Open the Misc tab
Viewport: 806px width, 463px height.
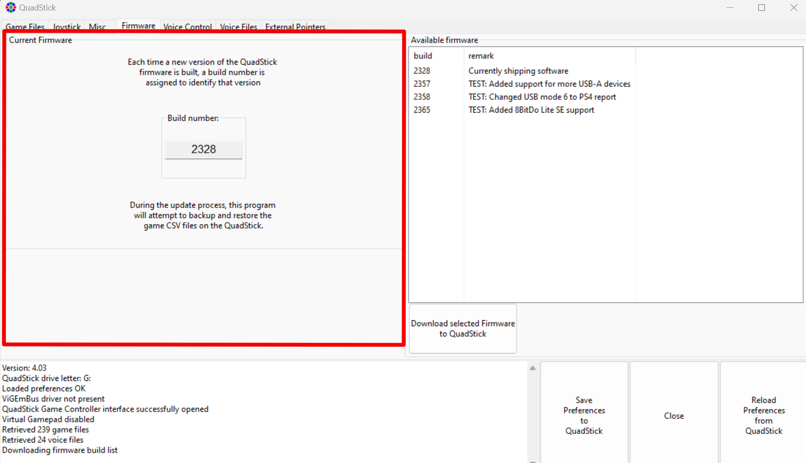pyautogui.click(x=98, y=26)
